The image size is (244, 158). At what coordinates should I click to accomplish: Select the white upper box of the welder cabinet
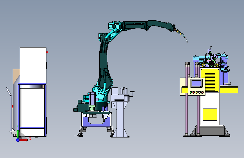[x=33, y=65]
